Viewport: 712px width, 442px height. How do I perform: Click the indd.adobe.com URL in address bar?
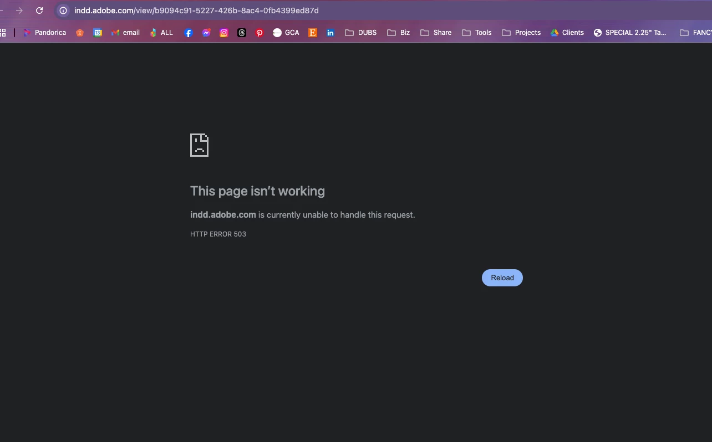(x=196, y=11)
